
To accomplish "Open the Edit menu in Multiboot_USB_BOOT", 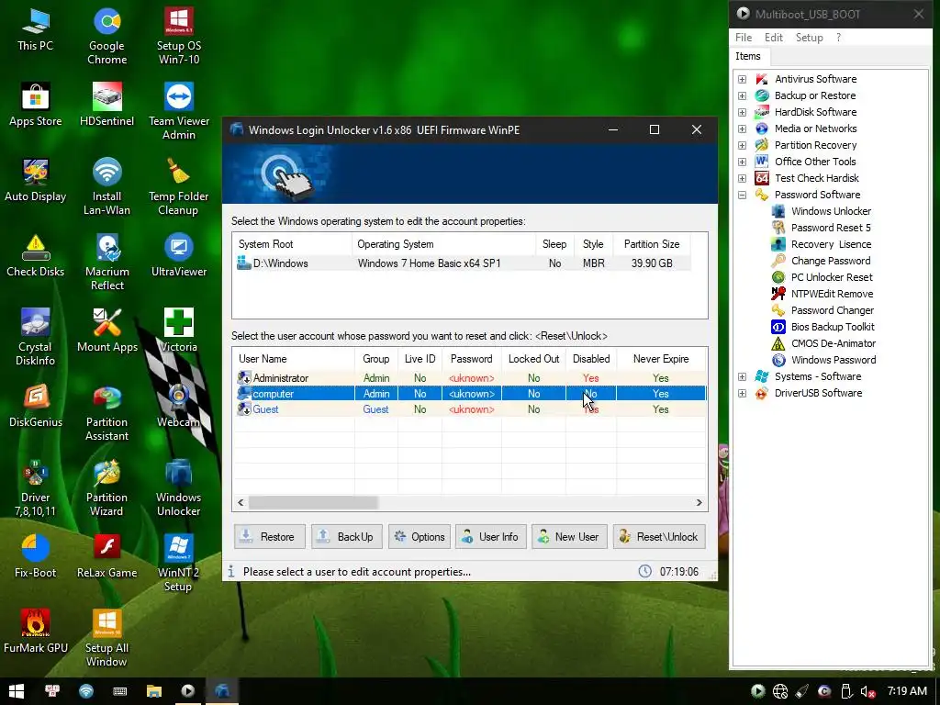I will (773, 37).
